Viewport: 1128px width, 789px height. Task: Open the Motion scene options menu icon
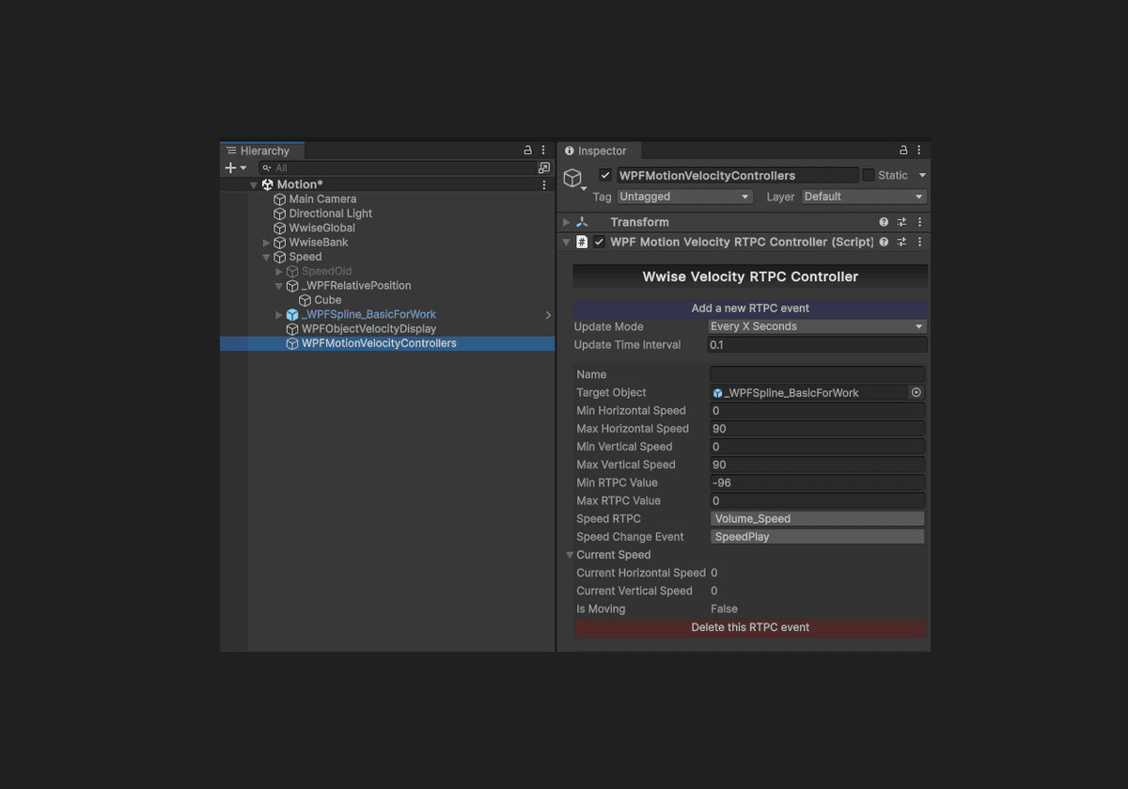pyautogui.click(x=544, y=185)
